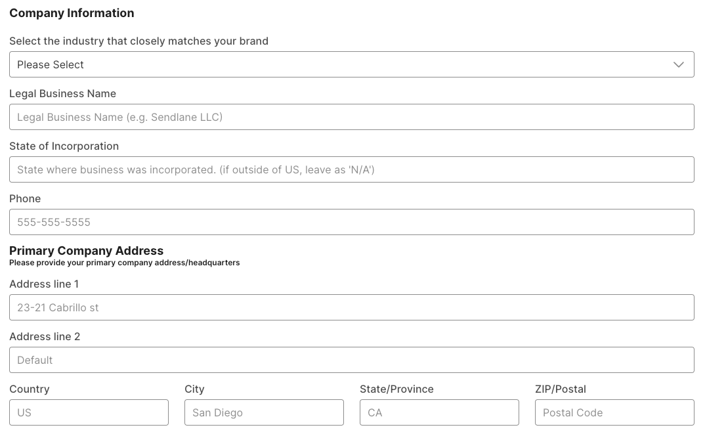Viewport: 705px width, 440px height.
Task: Click into the State of Incorporation field
Action: (351, 169)
